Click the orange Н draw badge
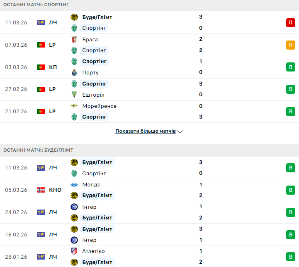Image resolution: width=299 pixels, height=267 pixels. (x=290, y=45)
